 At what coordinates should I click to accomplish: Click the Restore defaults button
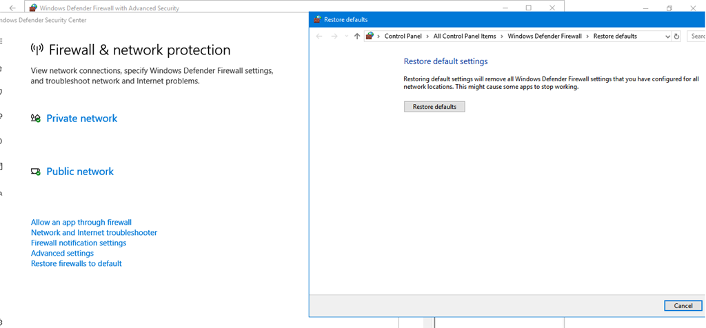pos(434,107)
